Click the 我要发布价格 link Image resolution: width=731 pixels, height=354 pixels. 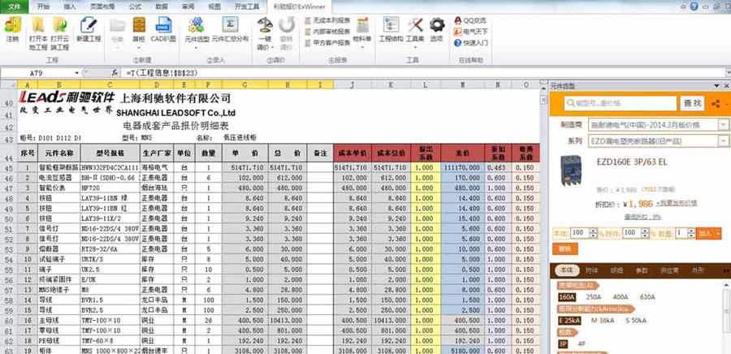(x=677, y=203)
